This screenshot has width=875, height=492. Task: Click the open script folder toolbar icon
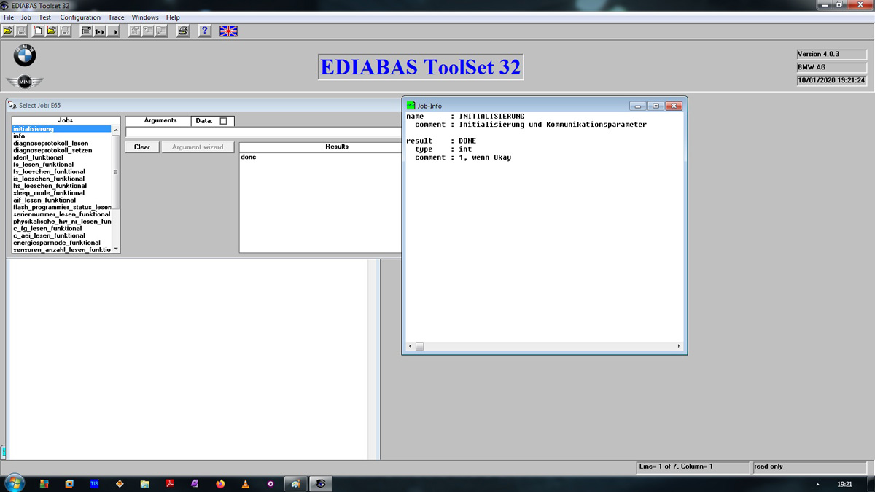[x=52, y=31]
